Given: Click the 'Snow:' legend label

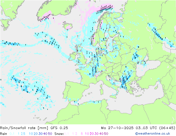Looking at the screenshot, I should point(59,134).
